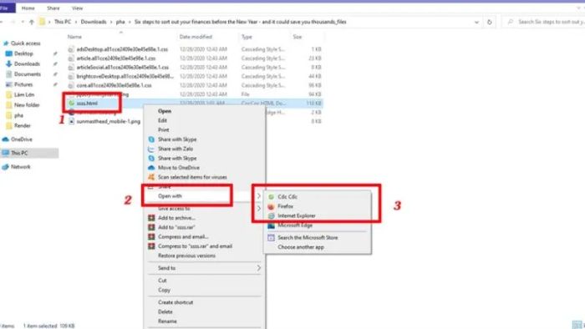Click the Microsoft Store icon in submenu
This screenshot has width=585, height=329.
tap(272, 237)
